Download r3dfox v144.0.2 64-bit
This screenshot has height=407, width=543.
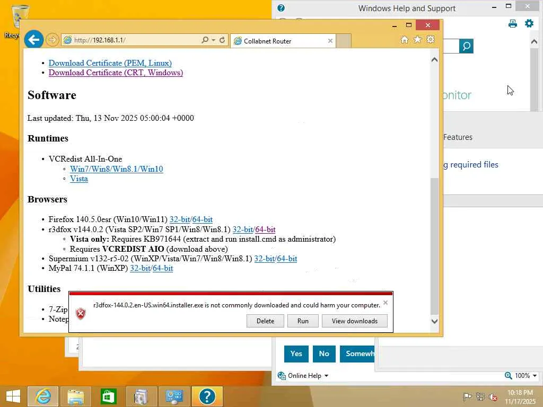[265, 229]
